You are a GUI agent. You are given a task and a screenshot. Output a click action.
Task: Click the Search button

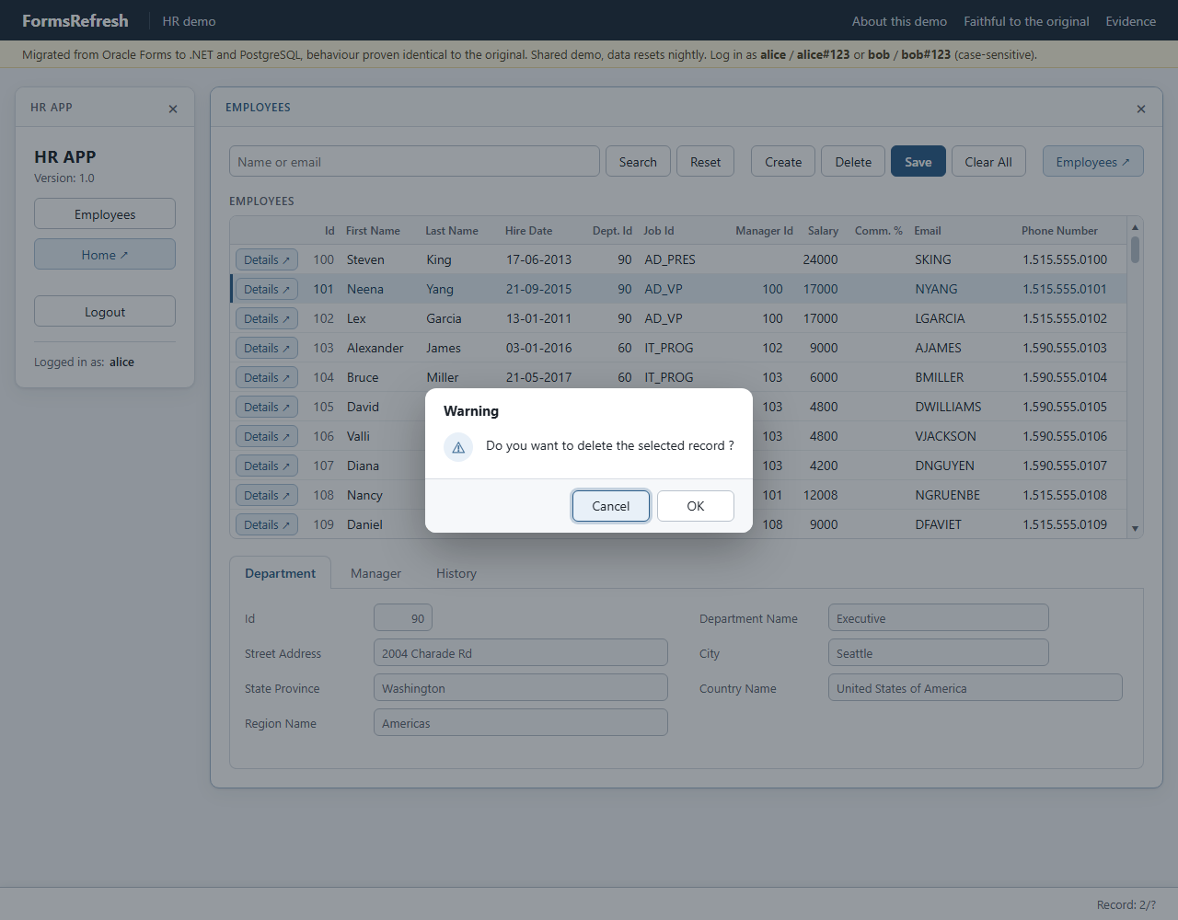point(638,162)
